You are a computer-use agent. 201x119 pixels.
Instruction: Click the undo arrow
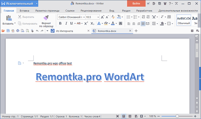(x=37, y=31)
